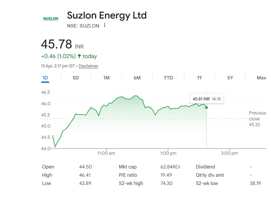
Task: Open the Disclaimer link
Action: point(88,66)
